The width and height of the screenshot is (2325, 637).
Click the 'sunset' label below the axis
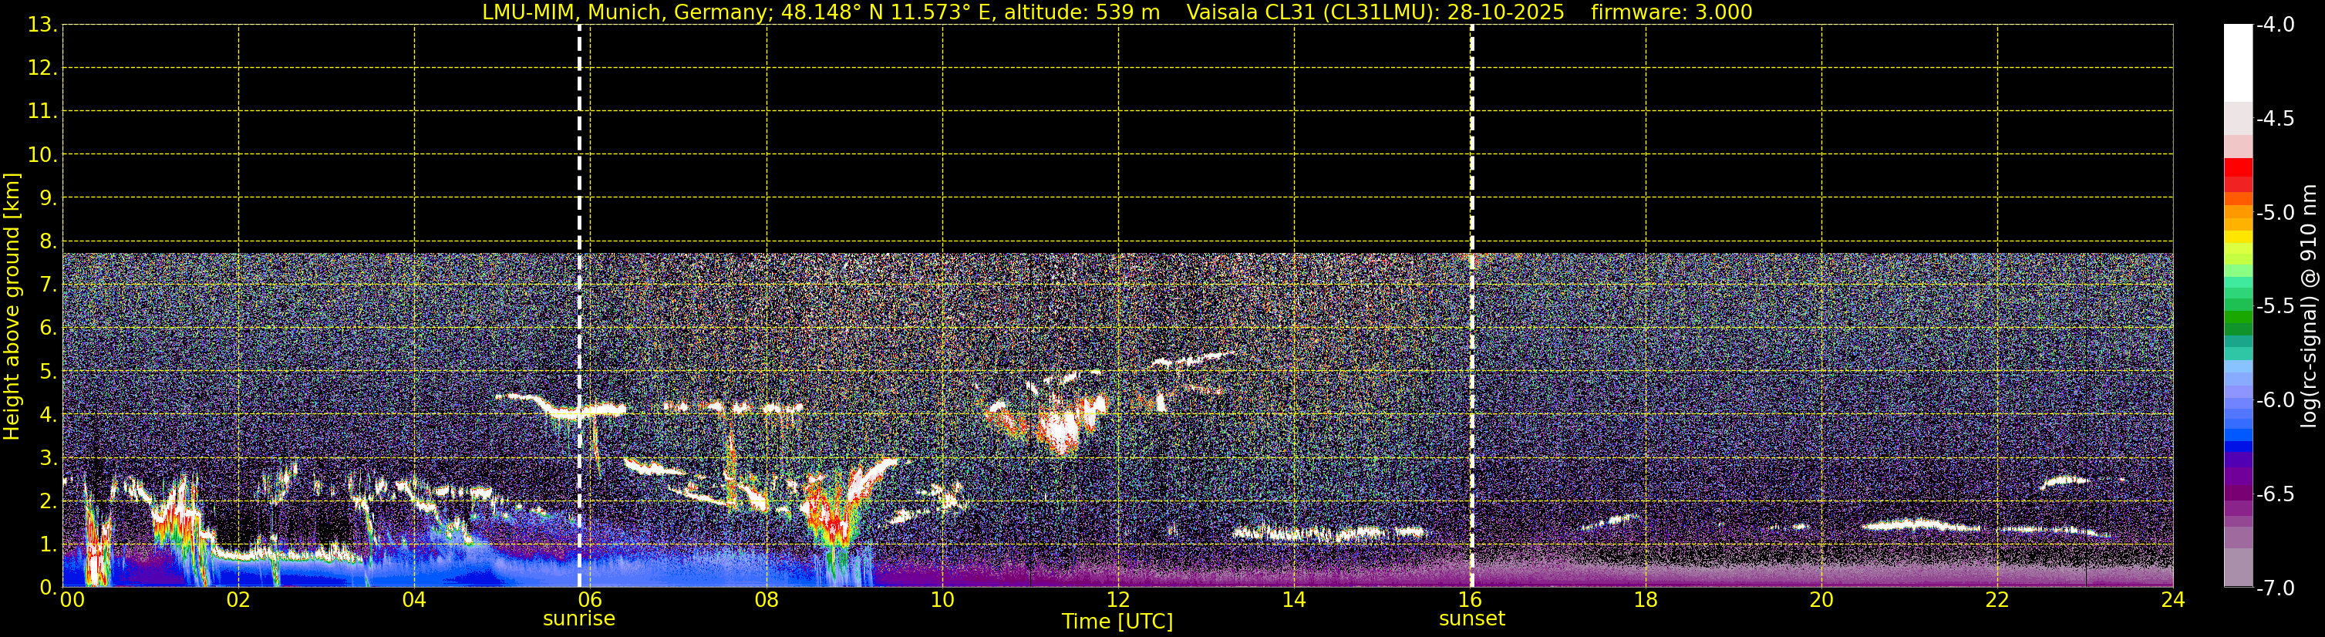[x=1472, y=619]
